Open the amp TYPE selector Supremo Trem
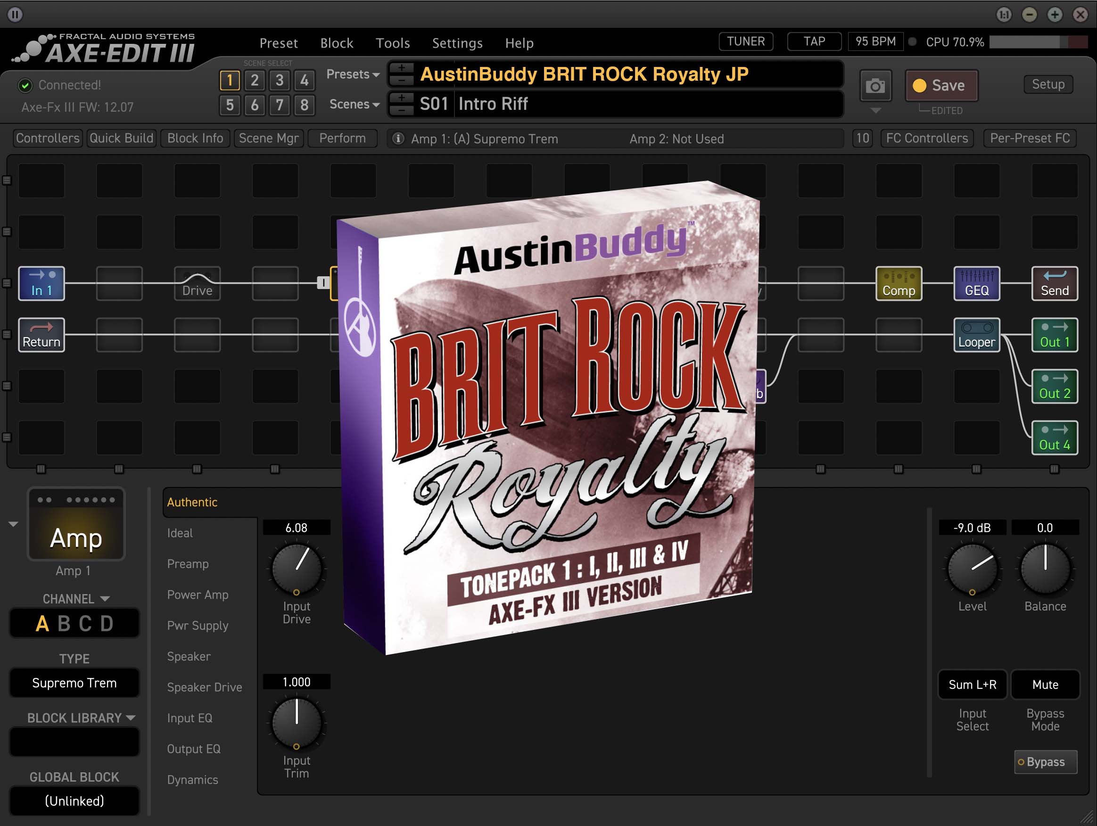This screenshot has height=826, width=1097. 74,683
